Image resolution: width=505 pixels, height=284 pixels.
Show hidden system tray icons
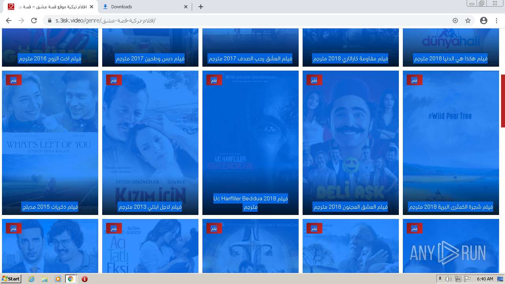coord(440,279)
